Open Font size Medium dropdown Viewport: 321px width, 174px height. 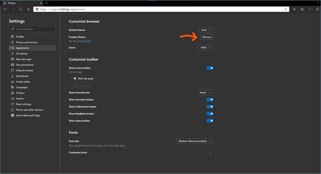coord(195,141)
